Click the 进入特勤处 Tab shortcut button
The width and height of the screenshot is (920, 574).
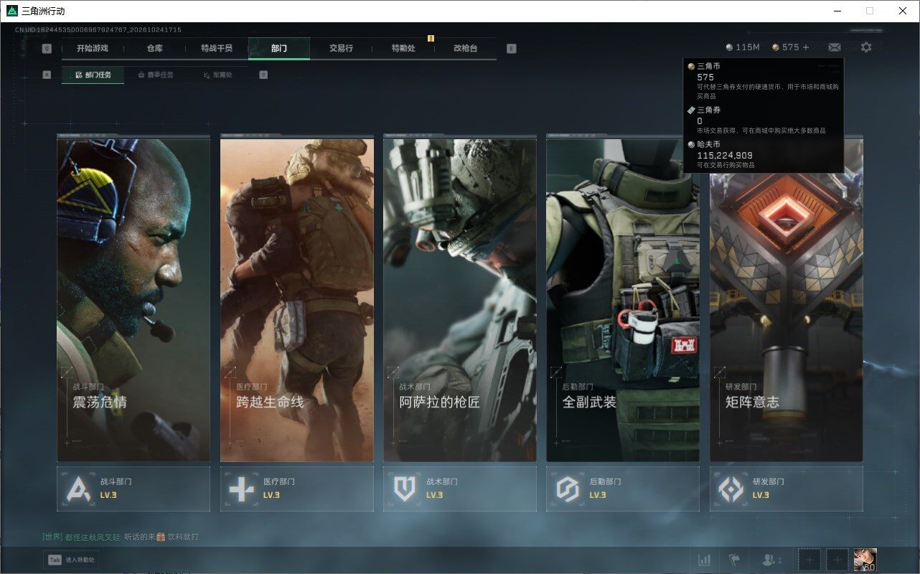[x=71, y=560]
